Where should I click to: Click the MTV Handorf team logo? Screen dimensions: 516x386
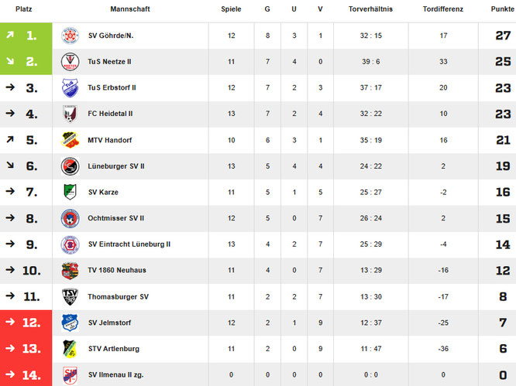70,140
